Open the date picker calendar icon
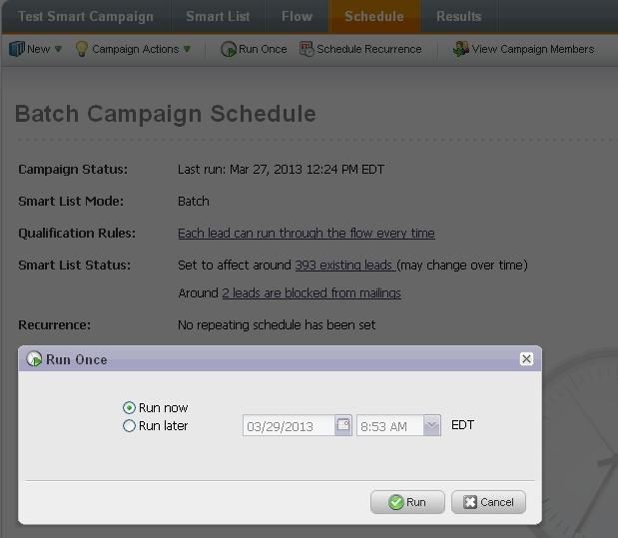This screenshot has width=618, height=538. tap(342, 425)
